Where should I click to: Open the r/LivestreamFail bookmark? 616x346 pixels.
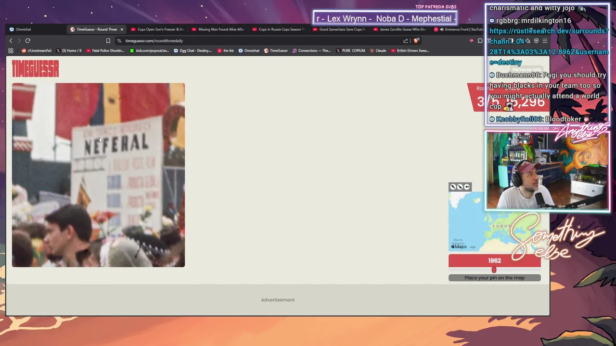click(37, 50)
